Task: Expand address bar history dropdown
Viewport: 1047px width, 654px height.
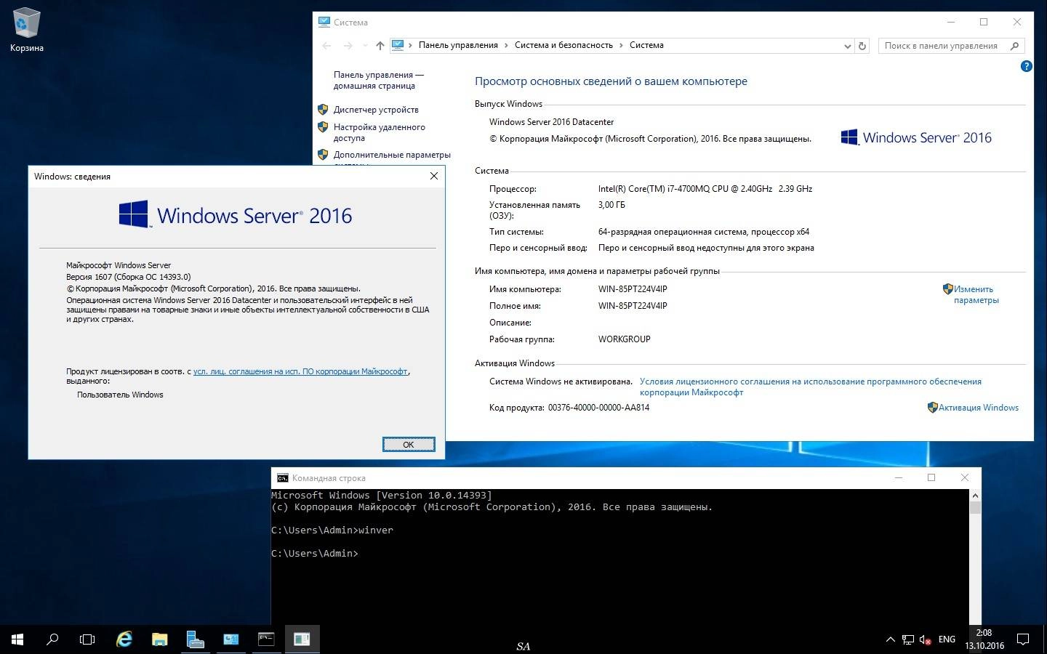Action: [847, 46]
